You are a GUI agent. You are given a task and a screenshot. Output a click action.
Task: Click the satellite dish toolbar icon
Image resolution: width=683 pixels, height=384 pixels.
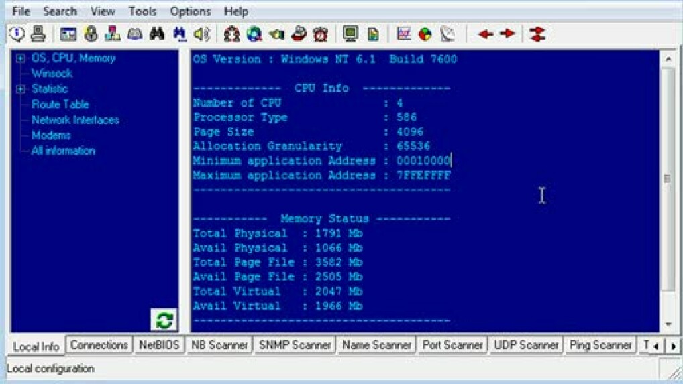coord(448,34)
